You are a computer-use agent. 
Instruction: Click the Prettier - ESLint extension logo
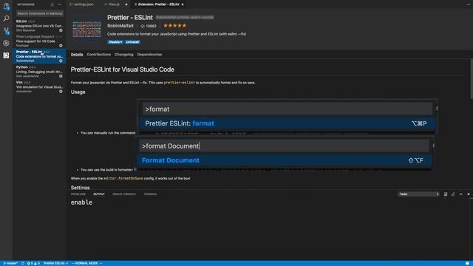click(x=86, y=30)
